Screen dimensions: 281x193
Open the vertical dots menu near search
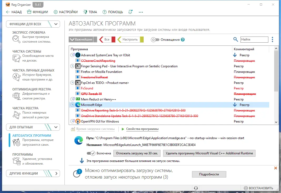(x=272, y=39)
